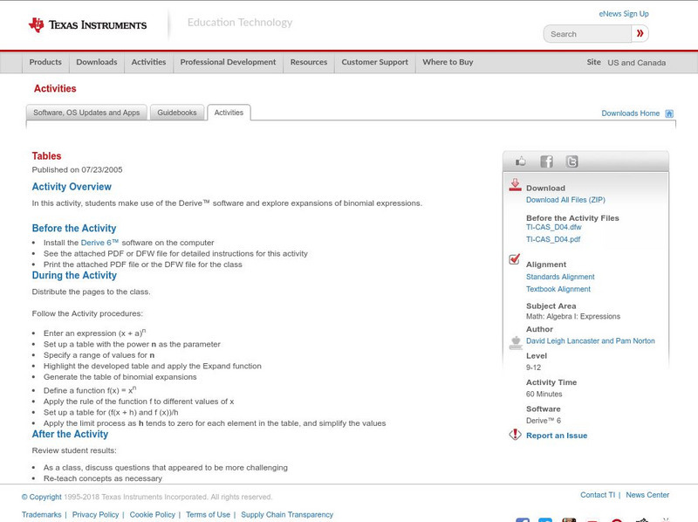Viewport: 698px width, 522px height.
Task: Click the thumbs-up like icon
Action: pyautogui.click(x=521, y=161)
